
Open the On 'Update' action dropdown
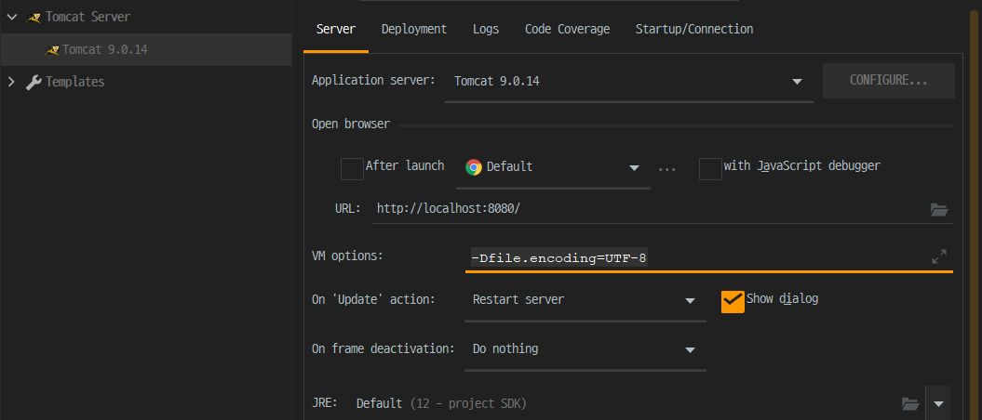[x=585, y=300]
